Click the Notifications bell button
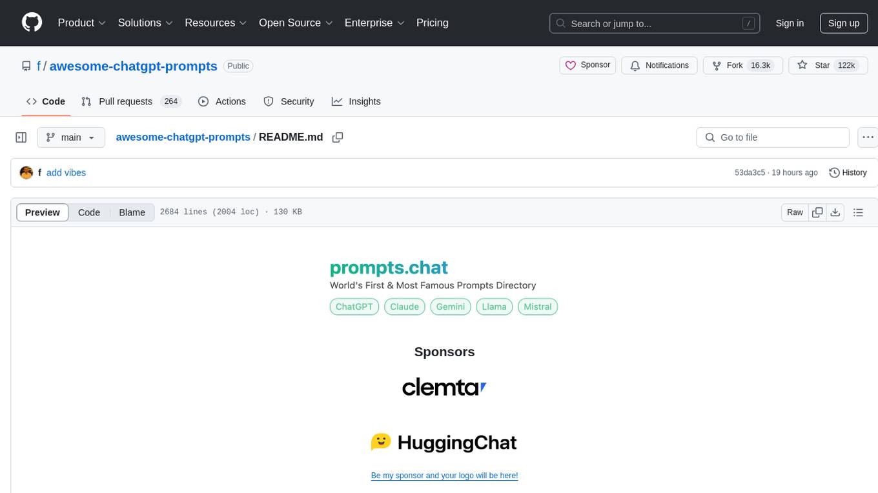Screen dimensions: 878x493 point(660,65)
